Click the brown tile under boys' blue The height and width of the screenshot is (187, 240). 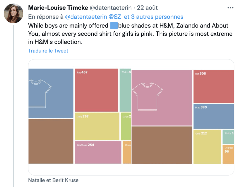[51, 141]
